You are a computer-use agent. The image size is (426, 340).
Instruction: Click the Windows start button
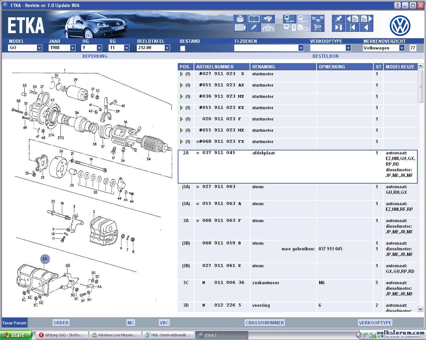[16, 335]
